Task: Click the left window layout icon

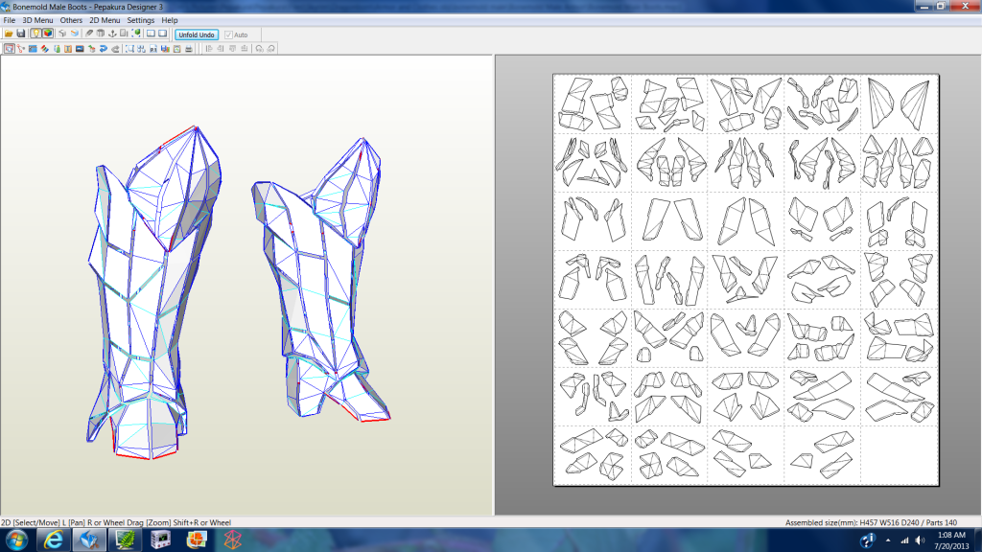Action: click(151, 34)
